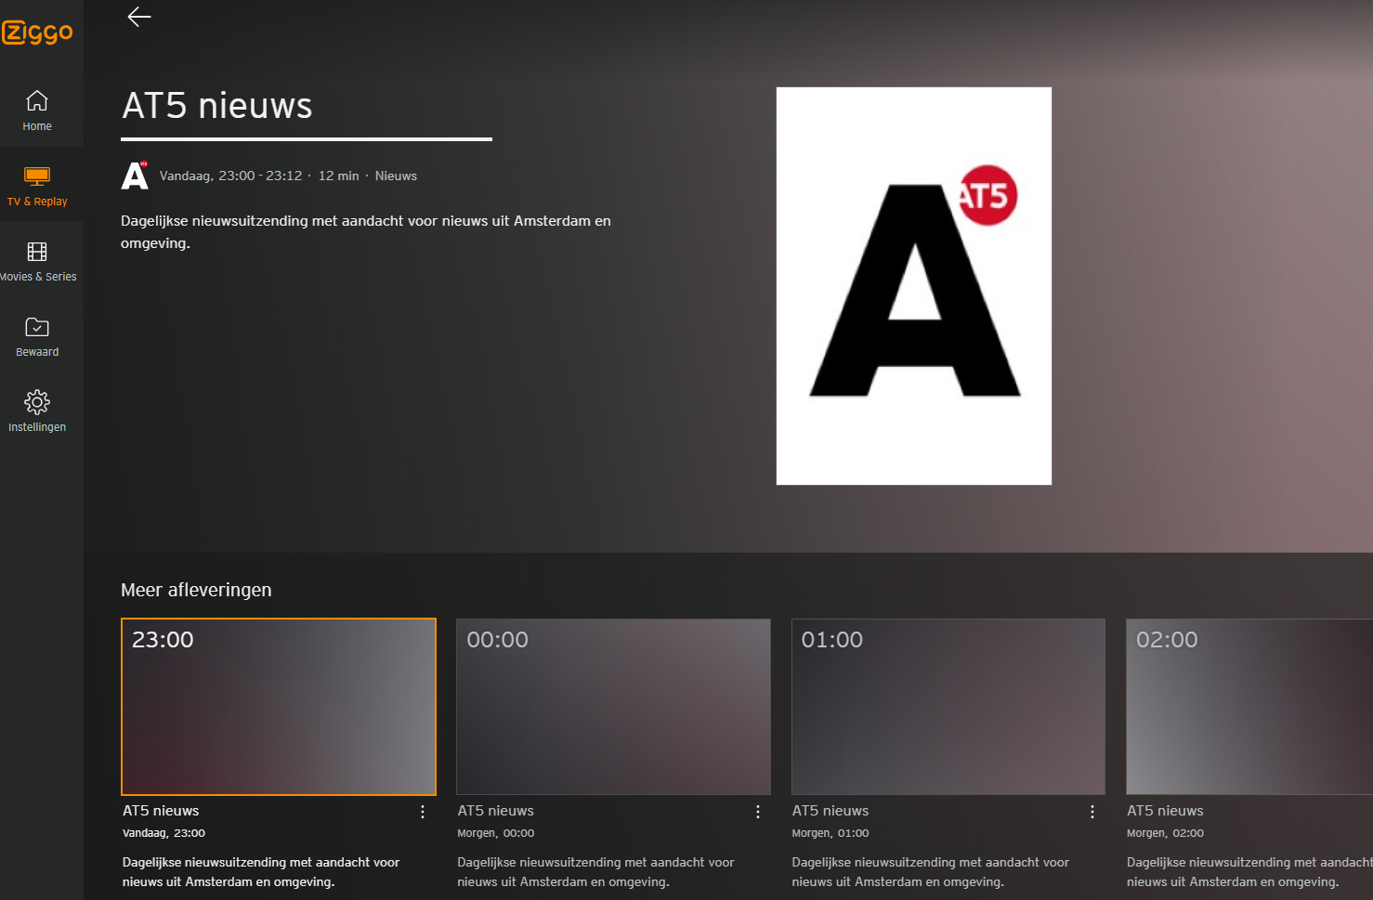Click the large AT5 poster image
The width and height of the screenshot is (1373, 900).
(x=914, y=286)
